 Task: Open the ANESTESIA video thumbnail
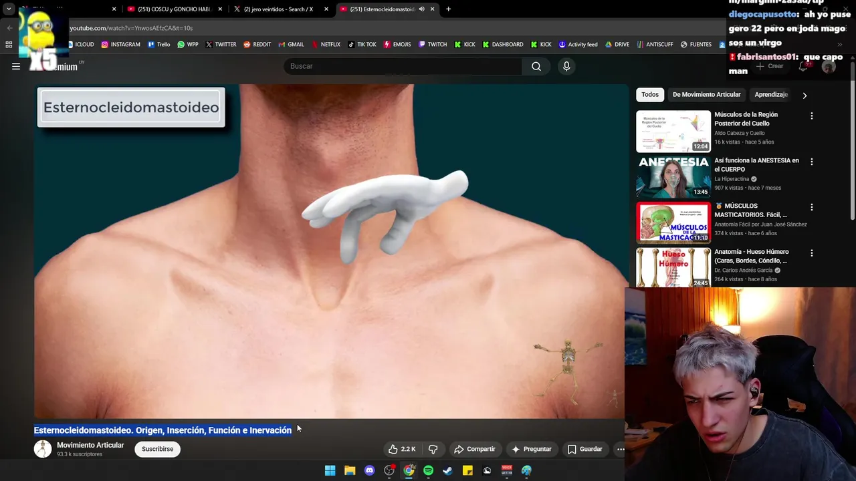[x=673, y=177]
